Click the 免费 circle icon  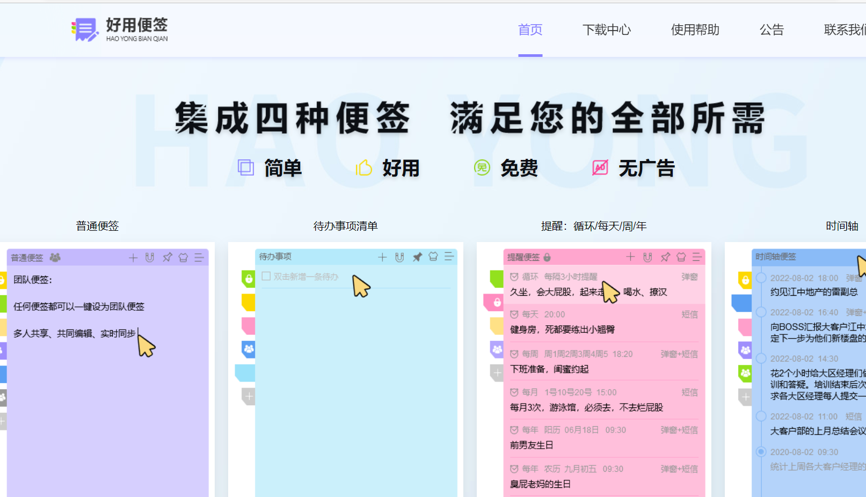(x=482, y=168)
